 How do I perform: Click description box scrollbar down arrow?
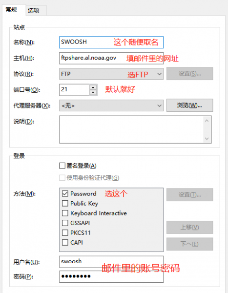point(207,139)
